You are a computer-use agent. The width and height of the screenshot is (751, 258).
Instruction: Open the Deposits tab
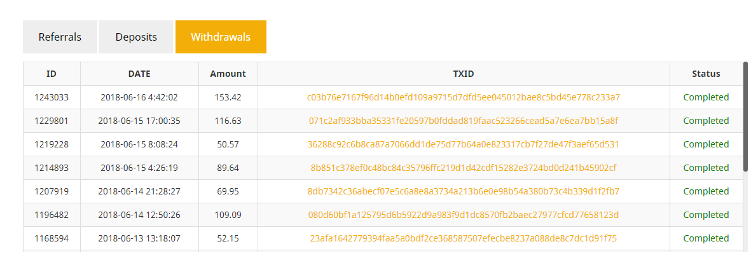136,37
